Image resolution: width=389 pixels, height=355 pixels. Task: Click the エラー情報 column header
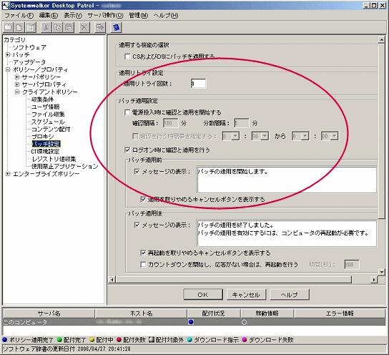(x=340, y=313)
